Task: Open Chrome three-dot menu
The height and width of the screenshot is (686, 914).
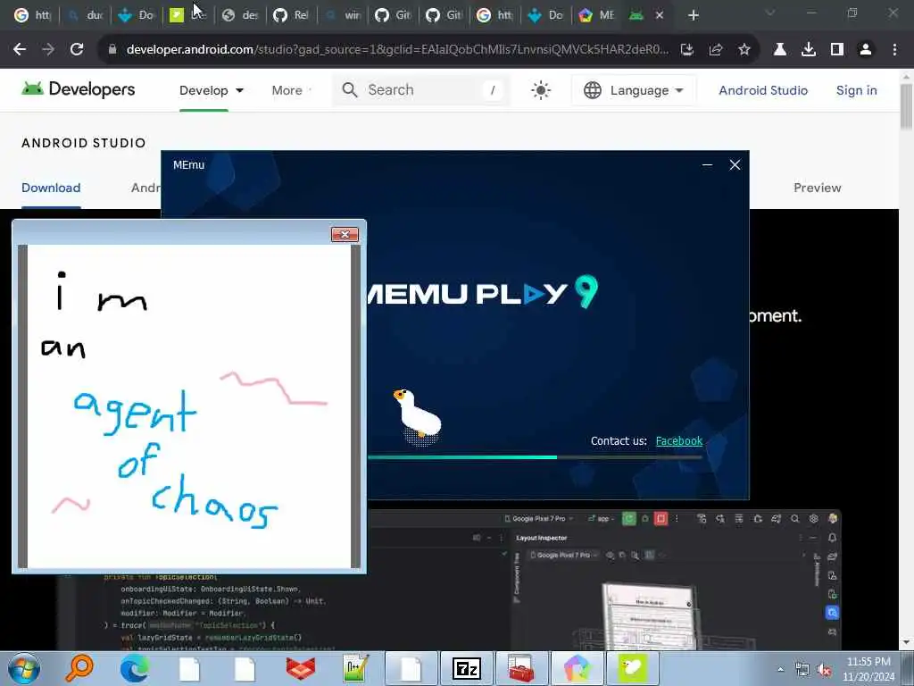Action: tap(894, 50)
